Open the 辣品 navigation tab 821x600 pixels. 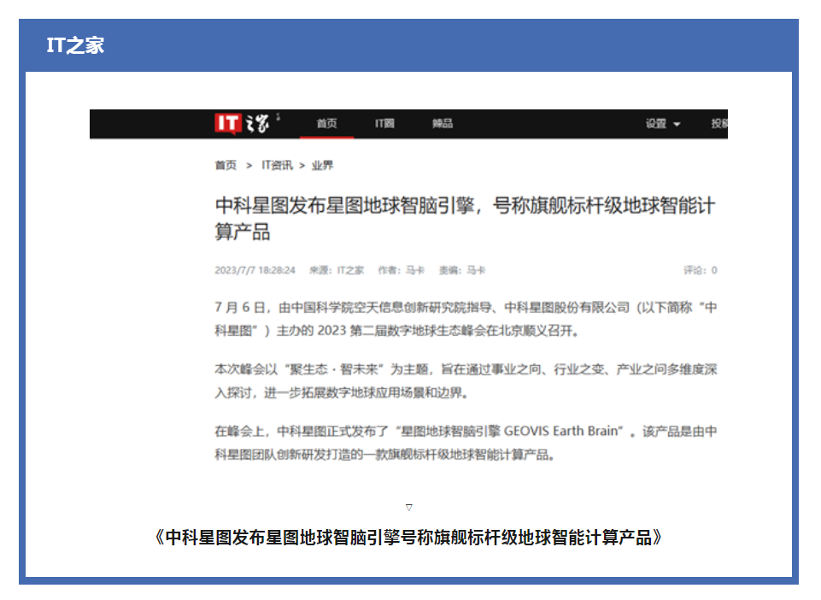pos(442,124)
